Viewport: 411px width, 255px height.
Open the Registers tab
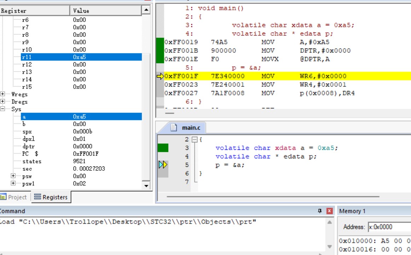click(51, 197)
